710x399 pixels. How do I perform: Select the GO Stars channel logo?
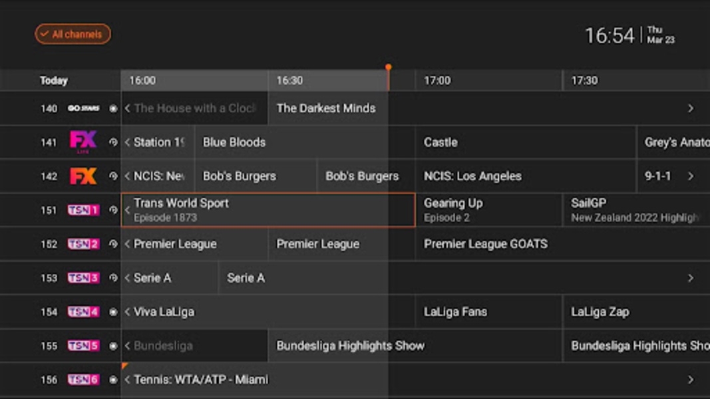coord(83,108)
